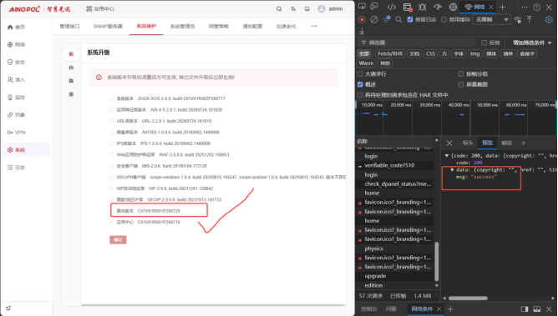558x316 pixels.
Task: Open the 日志 log list item in the sidebar
Action: [x=17, y=168]
